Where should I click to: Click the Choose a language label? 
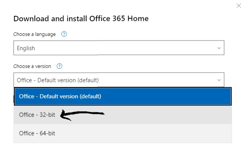pos(34,34)
